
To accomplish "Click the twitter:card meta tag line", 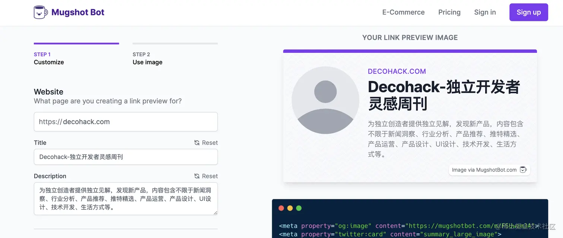I will pos(390,234).
